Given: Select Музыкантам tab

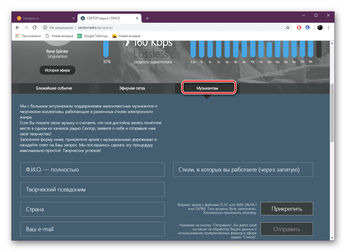Looking at the screenshot, I should point(209,88).
